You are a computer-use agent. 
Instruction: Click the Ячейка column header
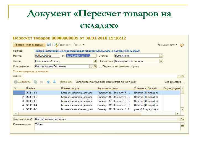pyautogui.click(x=42, y=88)
